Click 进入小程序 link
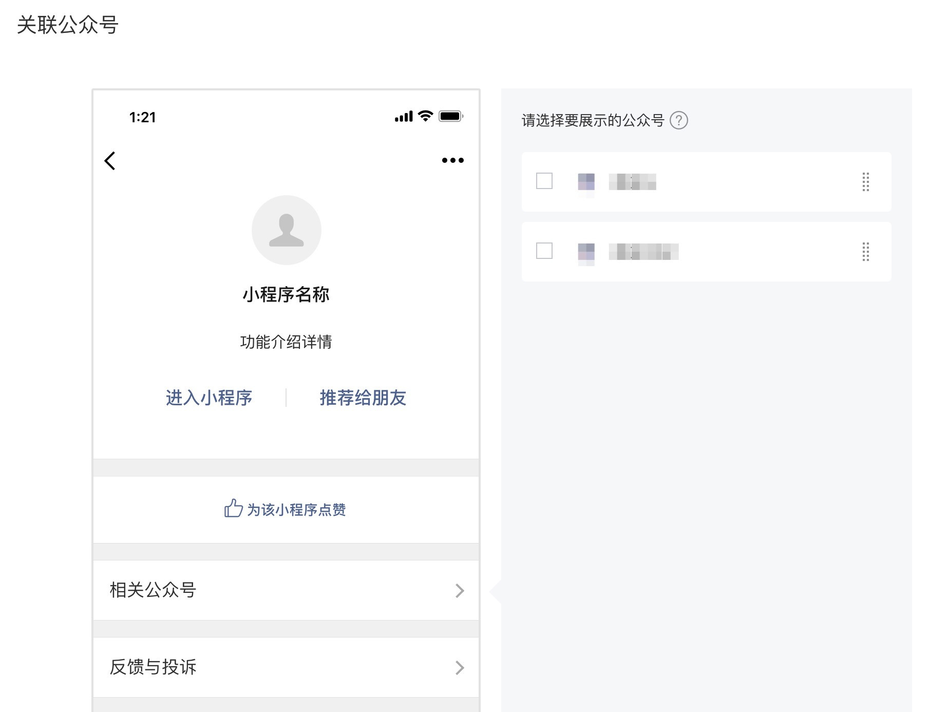Image resolution: width=948 pixels, height=712 pixels. coord(209,398)
